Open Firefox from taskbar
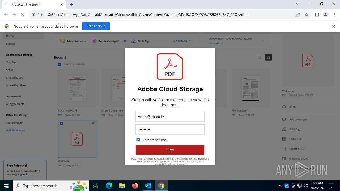This screenshot has height=191, width=340. tap(135, 186)
